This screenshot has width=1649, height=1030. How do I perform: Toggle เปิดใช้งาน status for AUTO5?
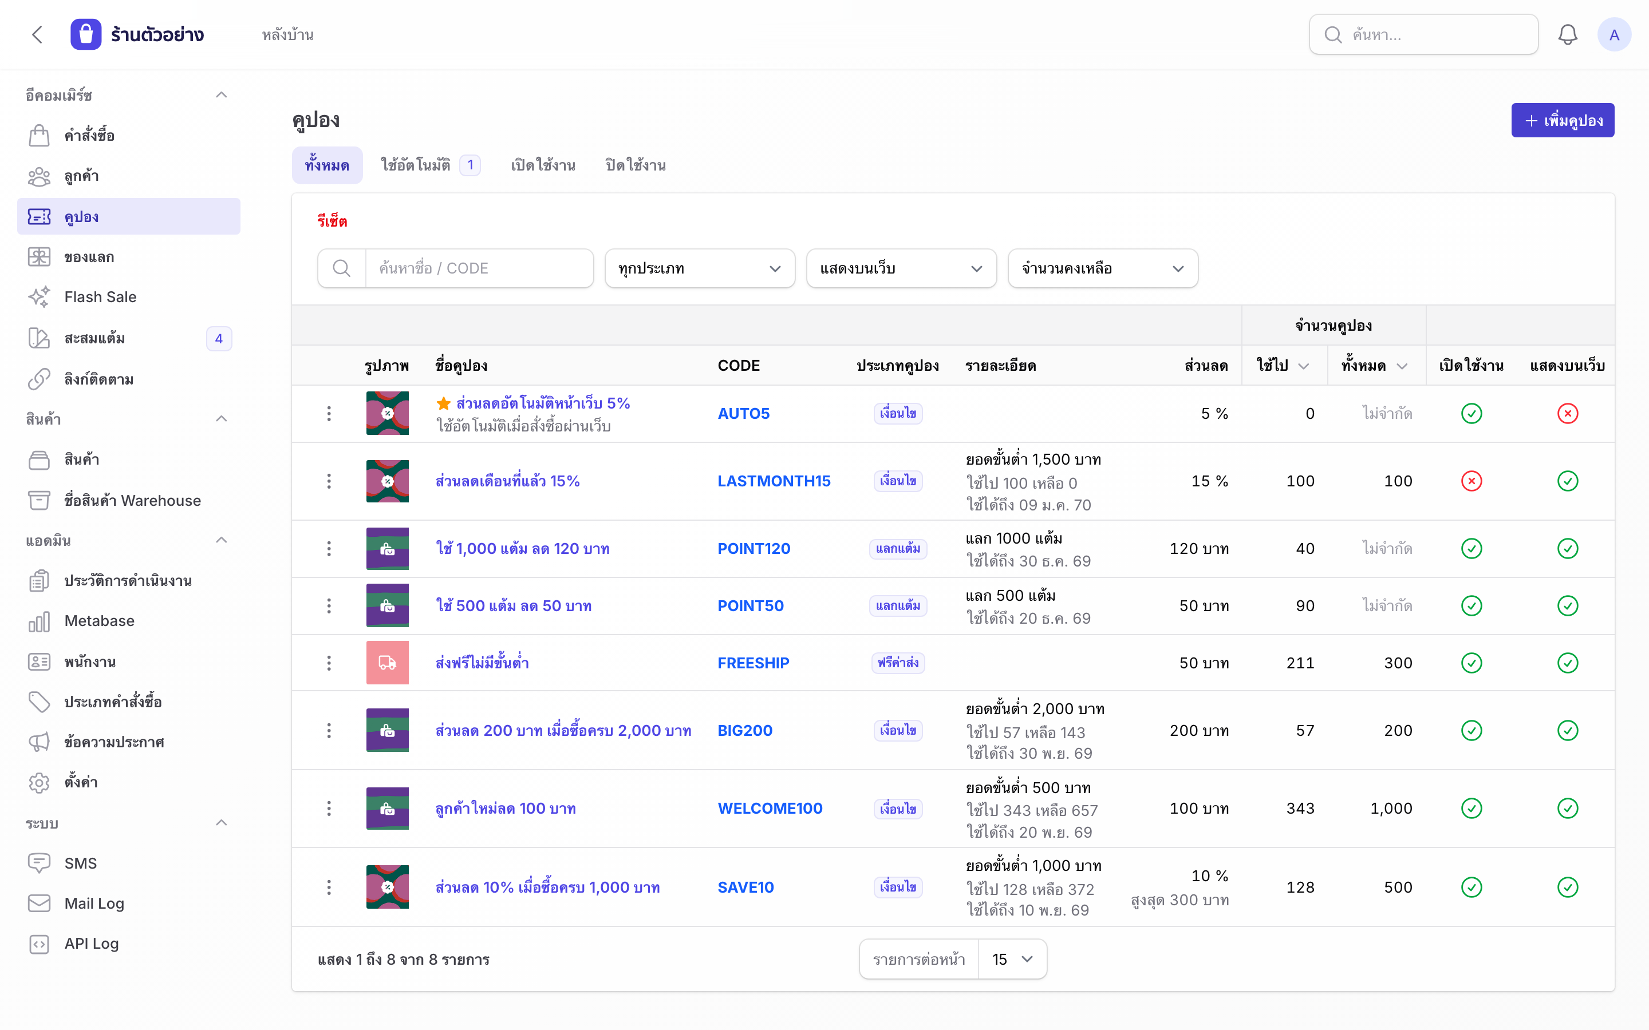(x=1471, y=414)
